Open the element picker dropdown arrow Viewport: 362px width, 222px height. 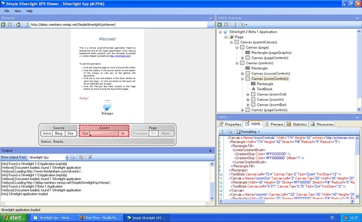(247, 25)
